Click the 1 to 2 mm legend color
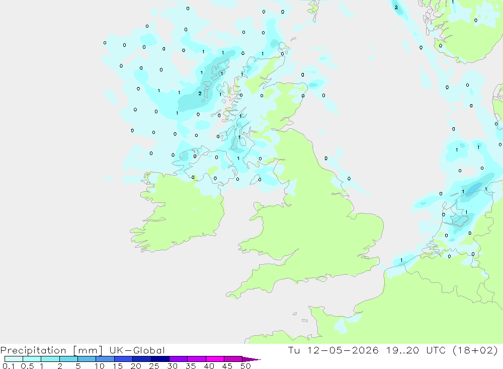The height and width of the screenshot is (369, 503). coord(50,359)
